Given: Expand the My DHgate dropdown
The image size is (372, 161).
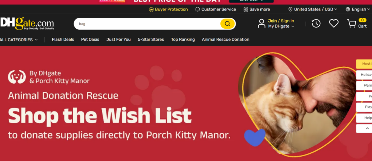Looking at the screenshot, I should [281, 26].
